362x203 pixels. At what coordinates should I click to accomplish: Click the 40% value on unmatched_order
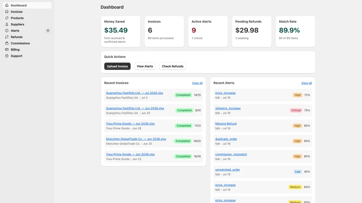(x=307, y=172)
